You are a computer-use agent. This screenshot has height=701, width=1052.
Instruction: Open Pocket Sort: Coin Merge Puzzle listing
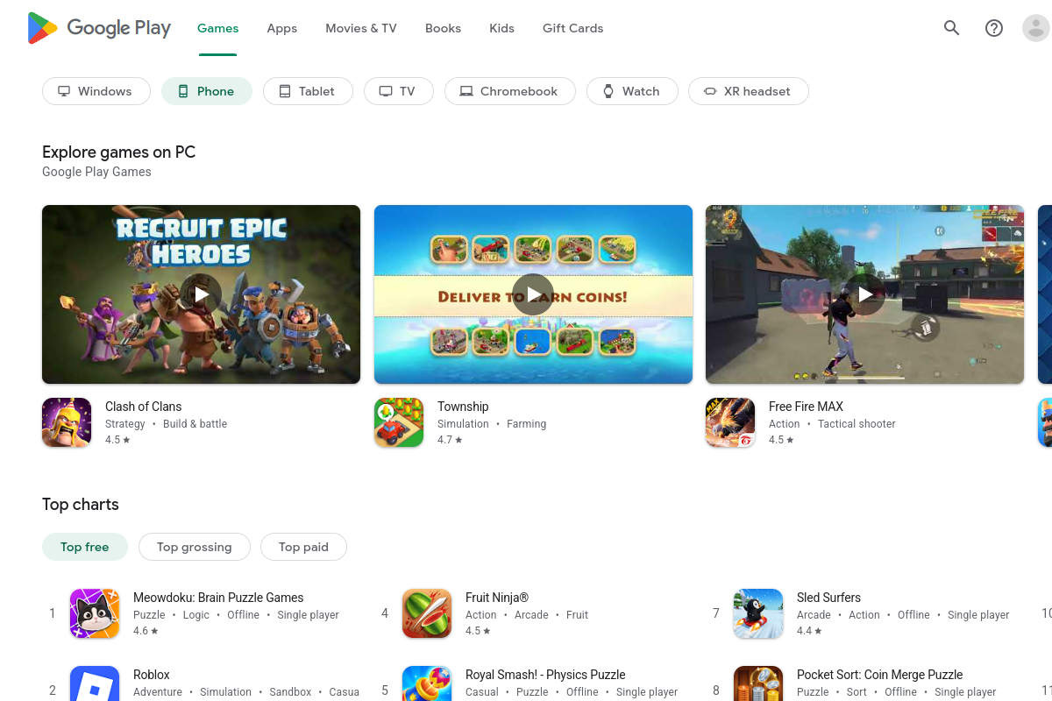point(879,675)
